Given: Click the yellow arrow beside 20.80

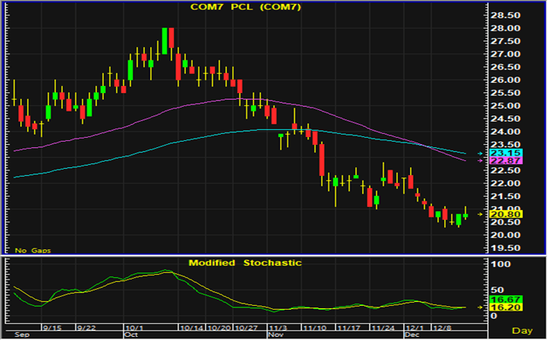Looking at the screenshot, I should point(478,214).
